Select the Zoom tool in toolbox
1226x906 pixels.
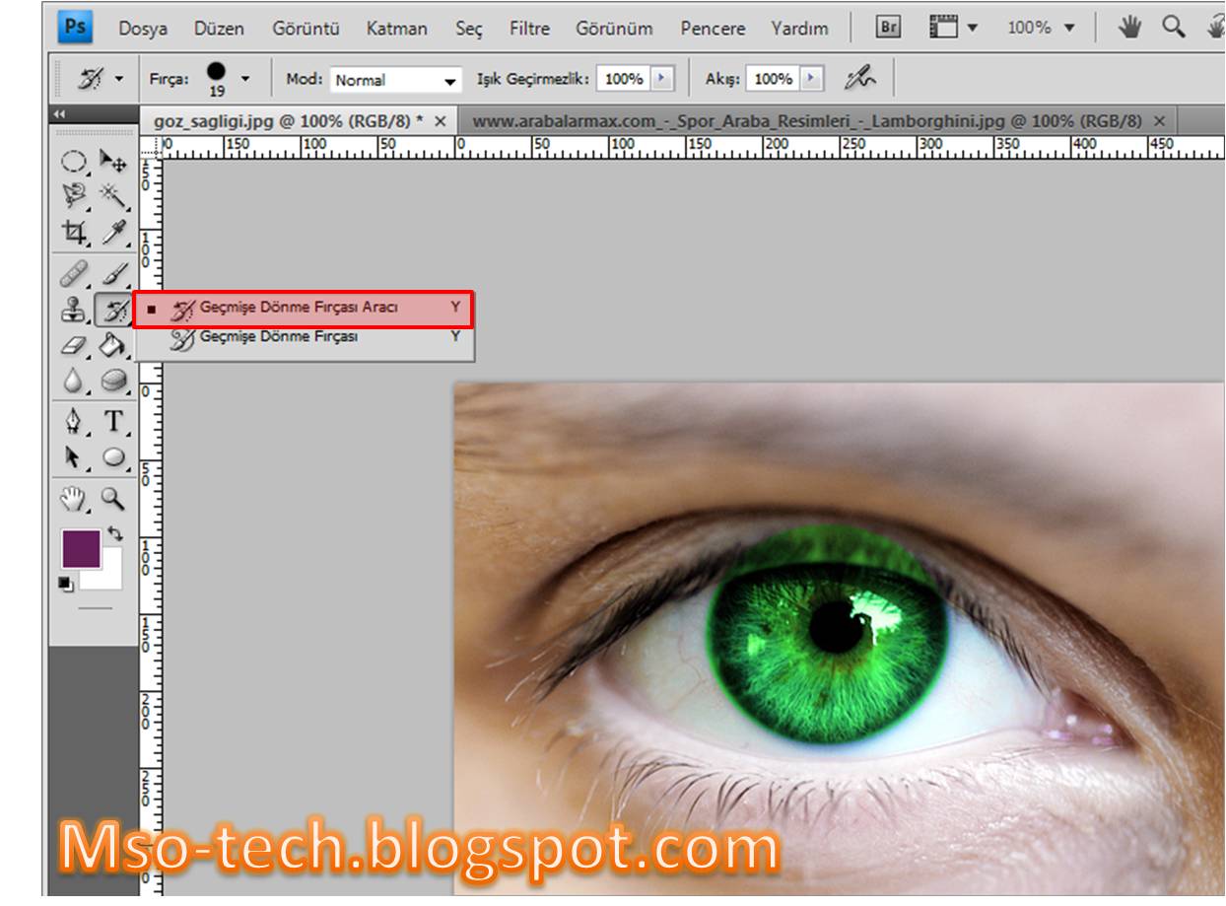[x=114, y=499]
